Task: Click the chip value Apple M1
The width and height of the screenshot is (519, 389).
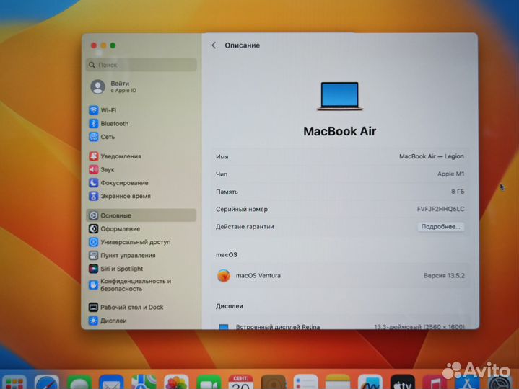Action: (450, 174)
